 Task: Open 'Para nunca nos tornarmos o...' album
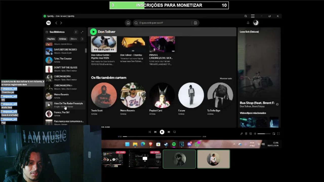[65, 122]
